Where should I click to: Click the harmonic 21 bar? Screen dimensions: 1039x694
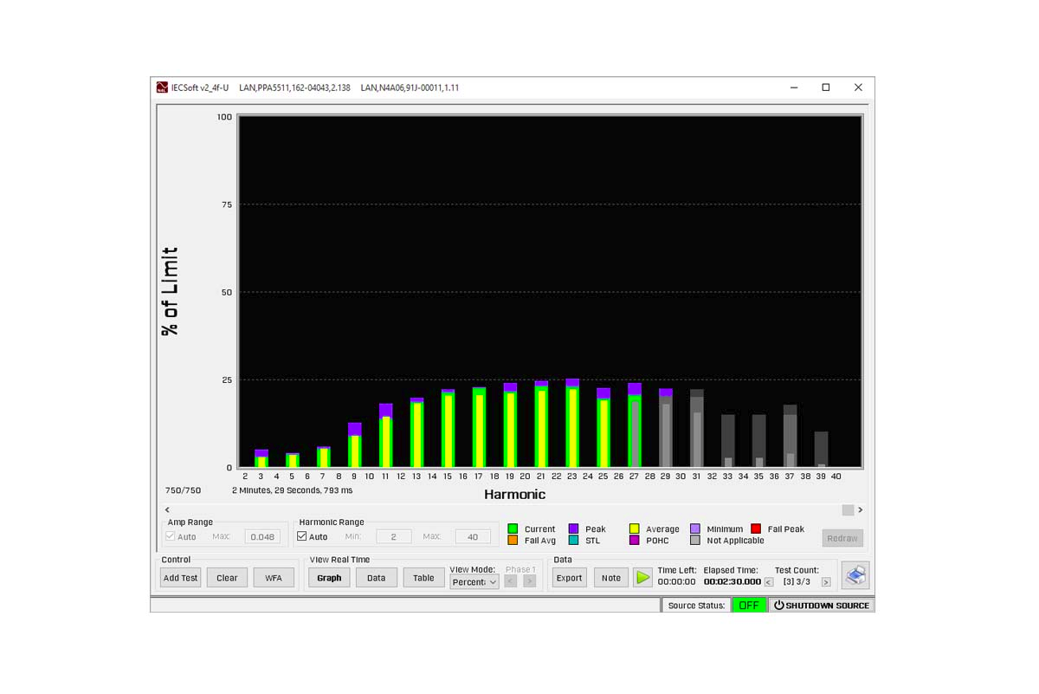click(x=541, y=425)
